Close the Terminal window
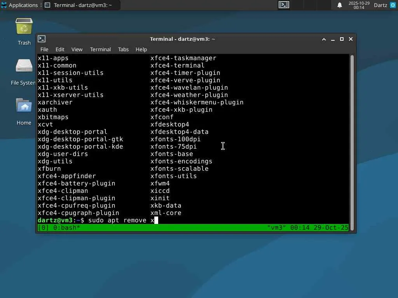Screen dimensions: 398x298 click(351, 39)
